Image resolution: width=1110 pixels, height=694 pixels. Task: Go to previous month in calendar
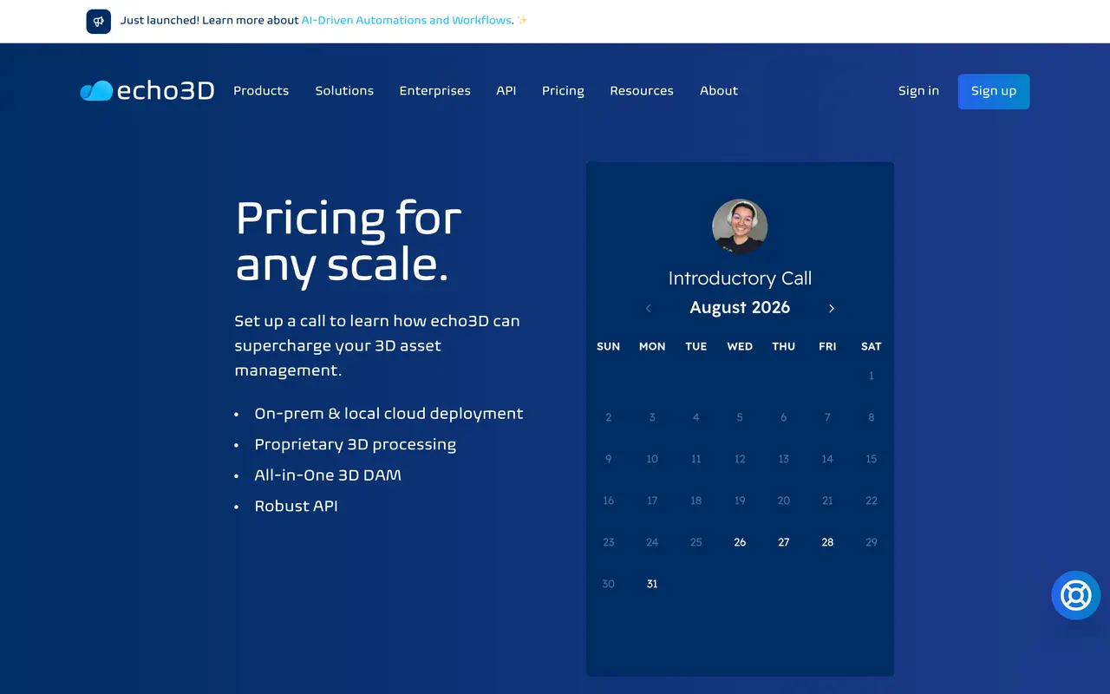[648, 308]
